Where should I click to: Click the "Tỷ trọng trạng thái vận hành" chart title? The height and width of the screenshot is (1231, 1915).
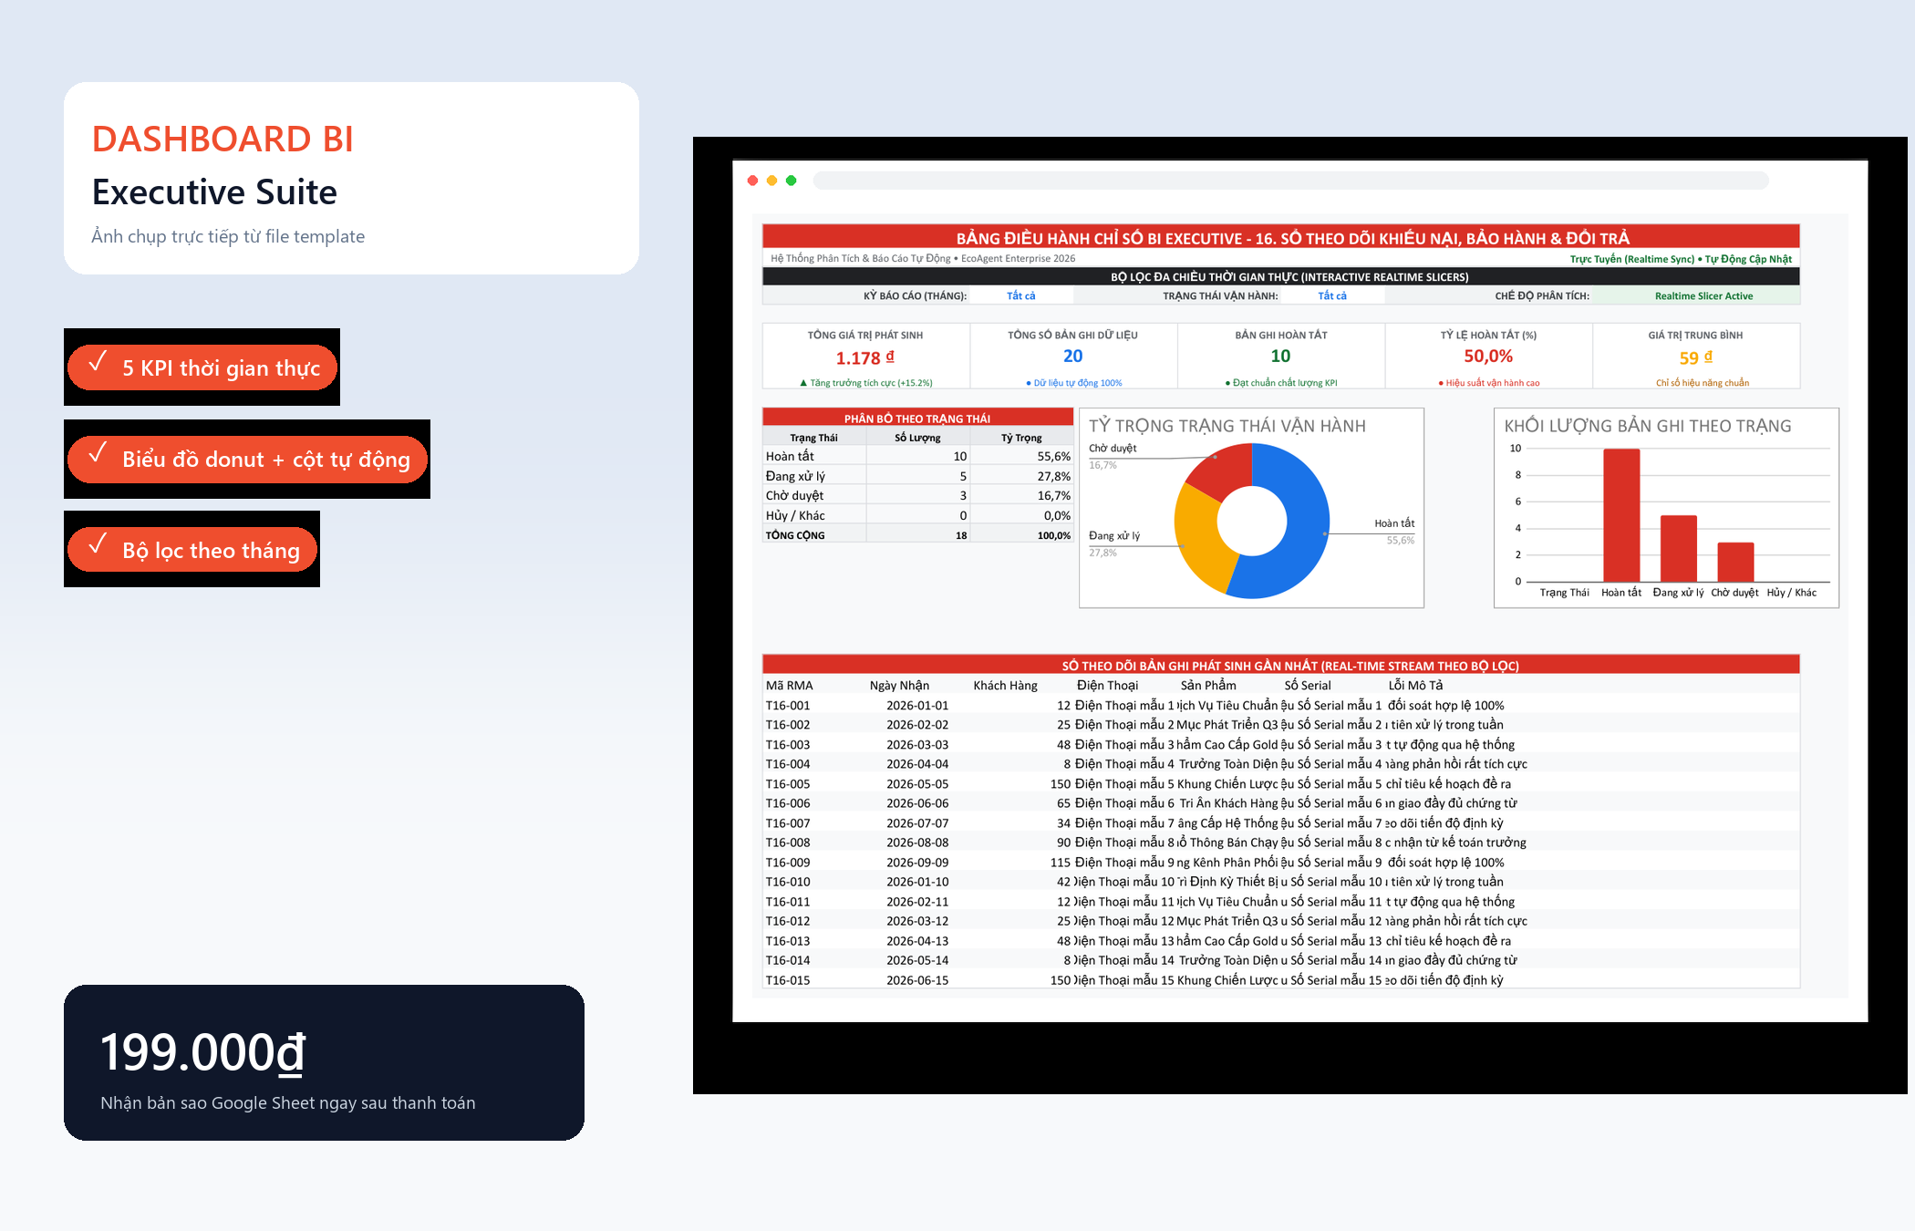tap(1227, 426)
